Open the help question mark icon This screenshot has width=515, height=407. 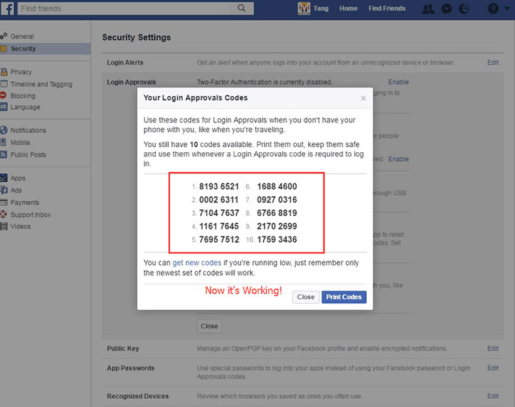493,9
